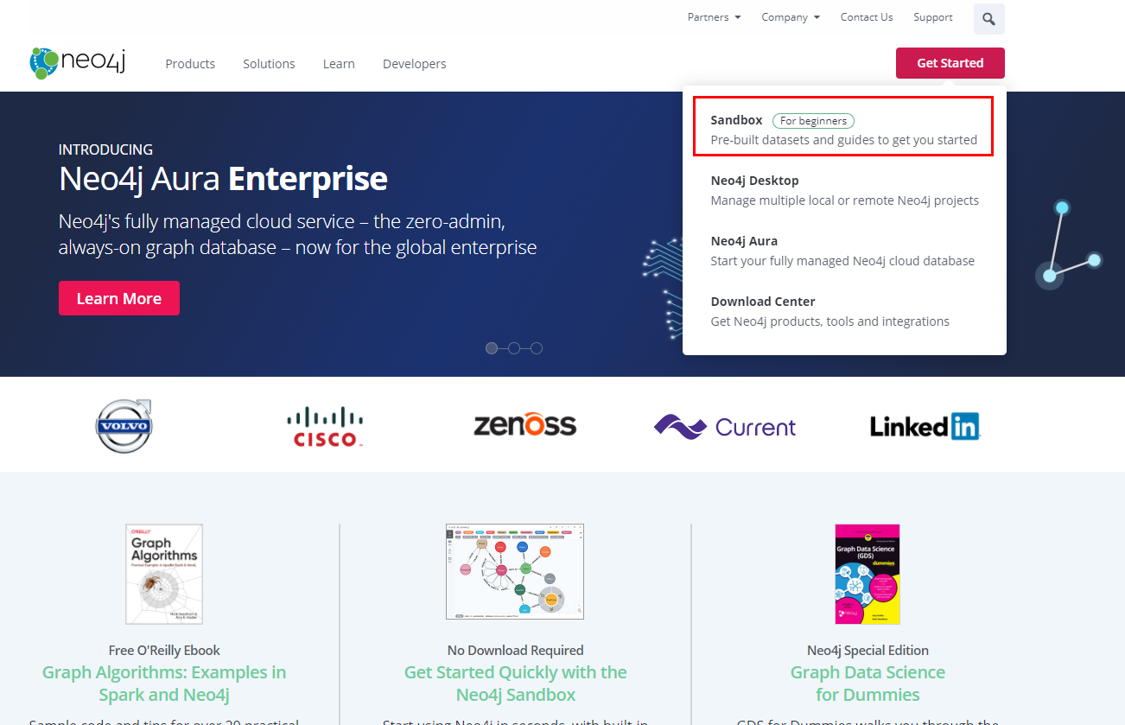
Task: Open the Contact Us link
Action: click(866, 17)
